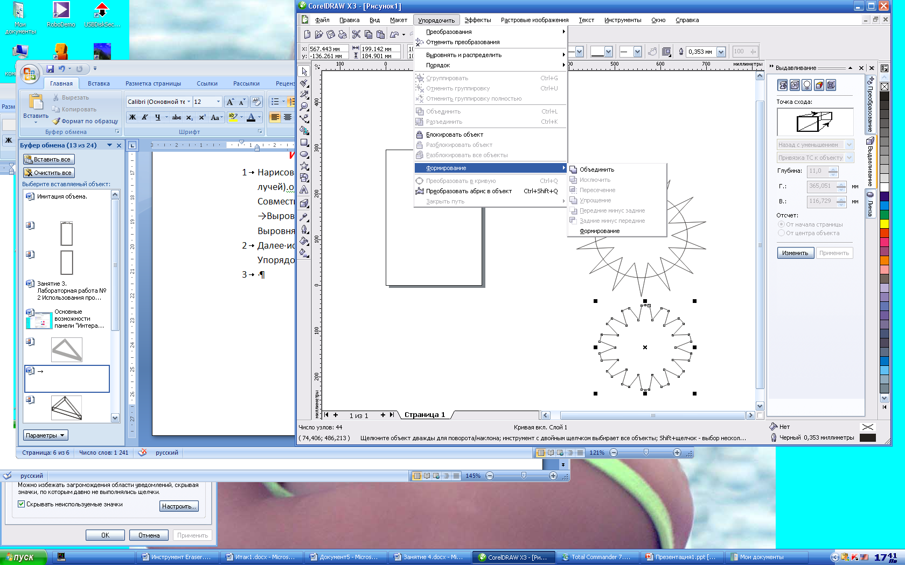This screenshot has height=565, width=905.
Task: Click 'Блокировать объект' menu item
Action: 490,135
